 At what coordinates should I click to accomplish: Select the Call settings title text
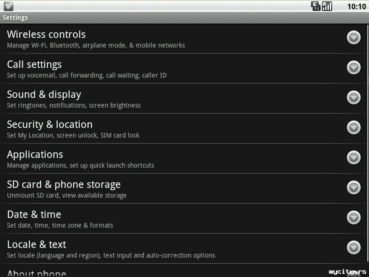34,65
